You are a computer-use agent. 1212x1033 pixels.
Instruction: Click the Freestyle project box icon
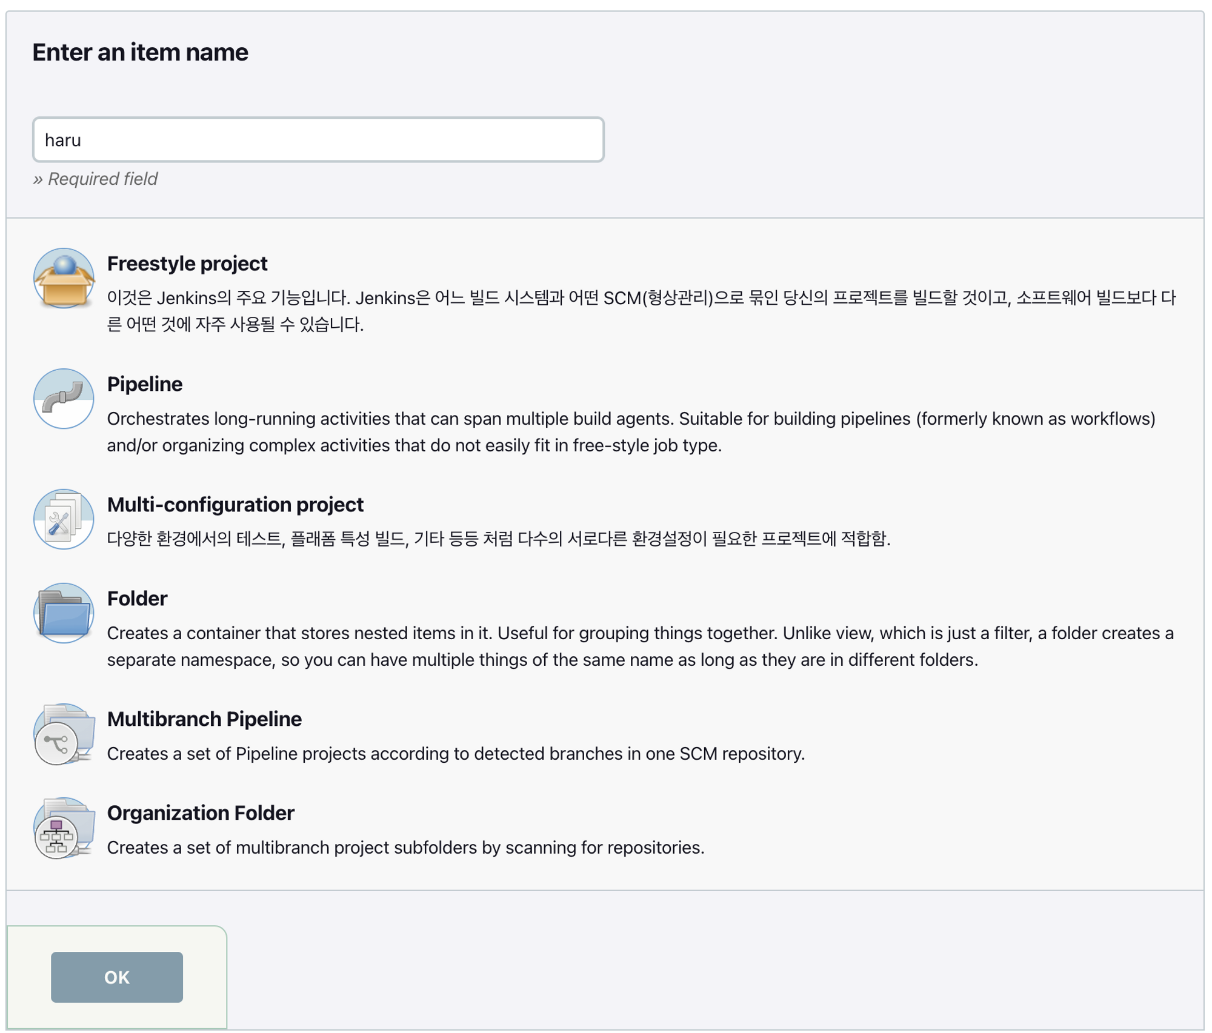64,279
